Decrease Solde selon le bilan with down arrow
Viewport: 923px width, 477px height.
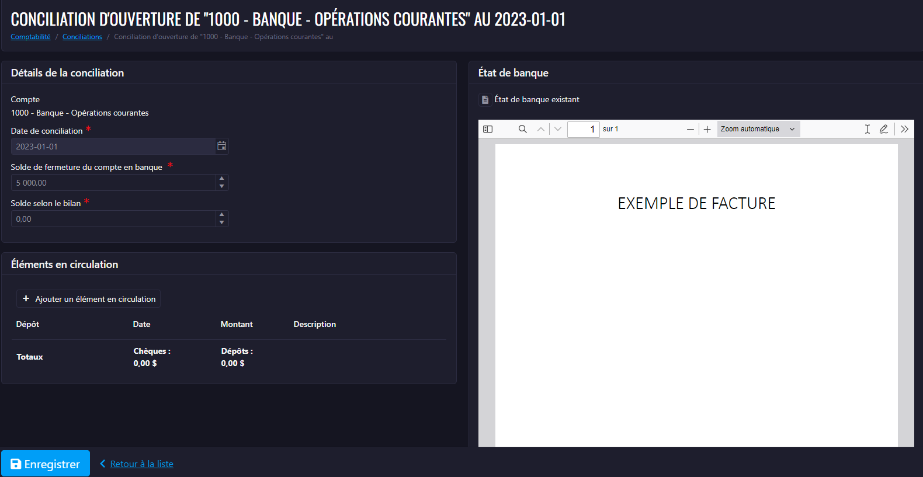coord(222,222)
